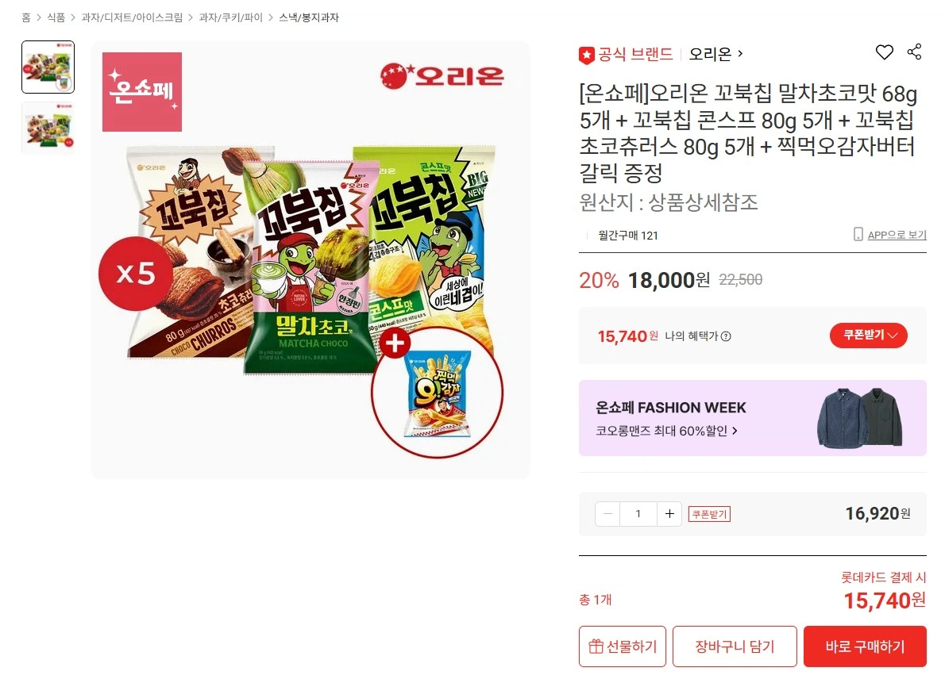The image size is (945, 679).
Task: Go to 식품 in the breadcrumb
Action: tap(56, 17)
